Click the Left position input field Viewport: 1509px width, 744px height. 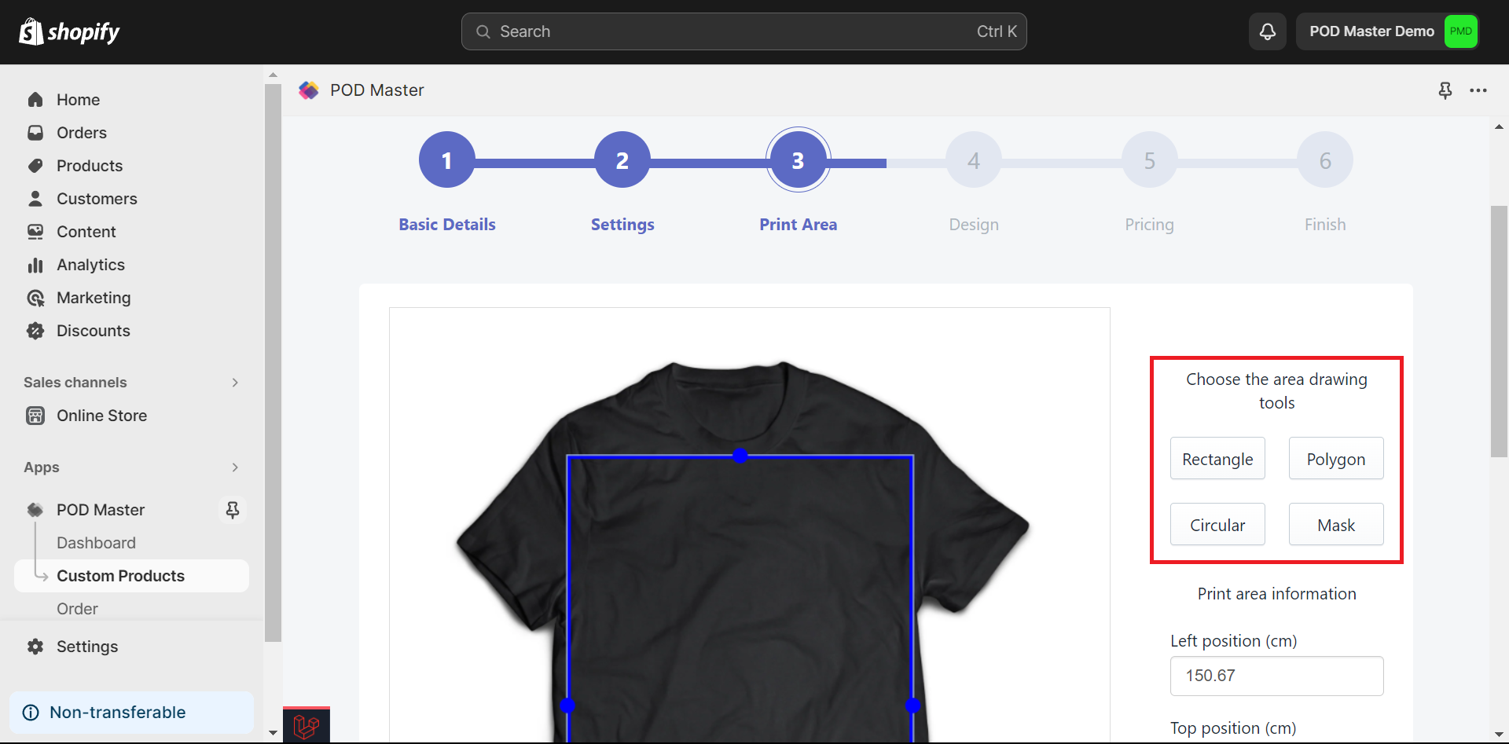(1277, 676)
